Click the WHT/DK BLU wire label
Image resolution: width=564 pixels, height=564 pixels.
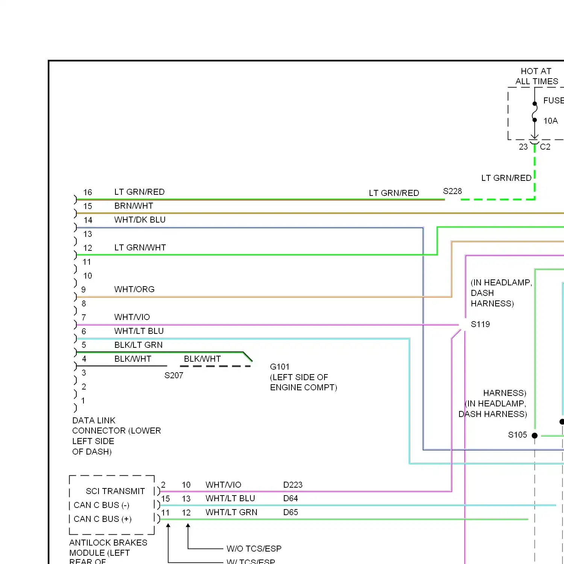click(140, 220)
